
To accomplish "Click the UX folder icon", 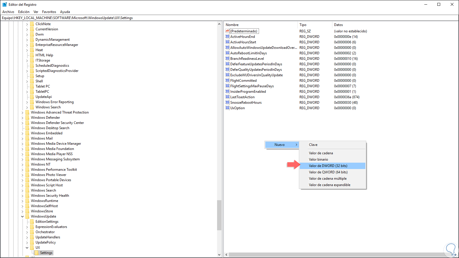I will pos(32,248).
